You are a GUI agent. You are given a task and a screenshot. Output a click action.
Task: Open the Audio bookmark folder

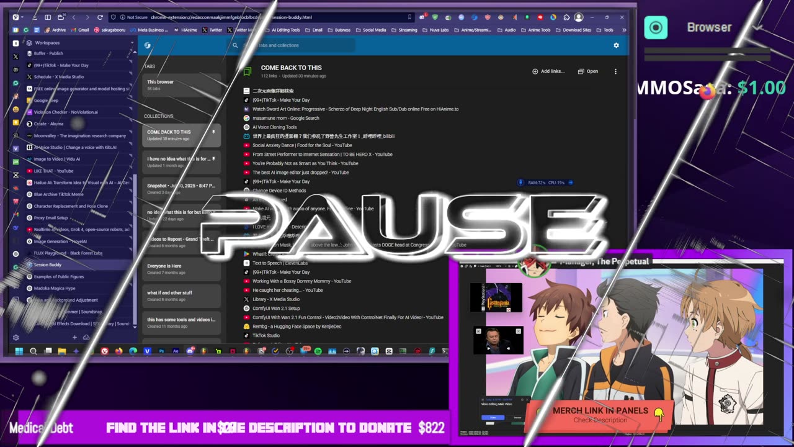(506, 30)
